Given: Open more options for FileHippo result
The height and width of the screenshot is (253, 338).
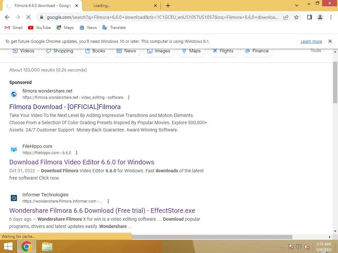Looking at the screenshot, I should coord(77,153).
